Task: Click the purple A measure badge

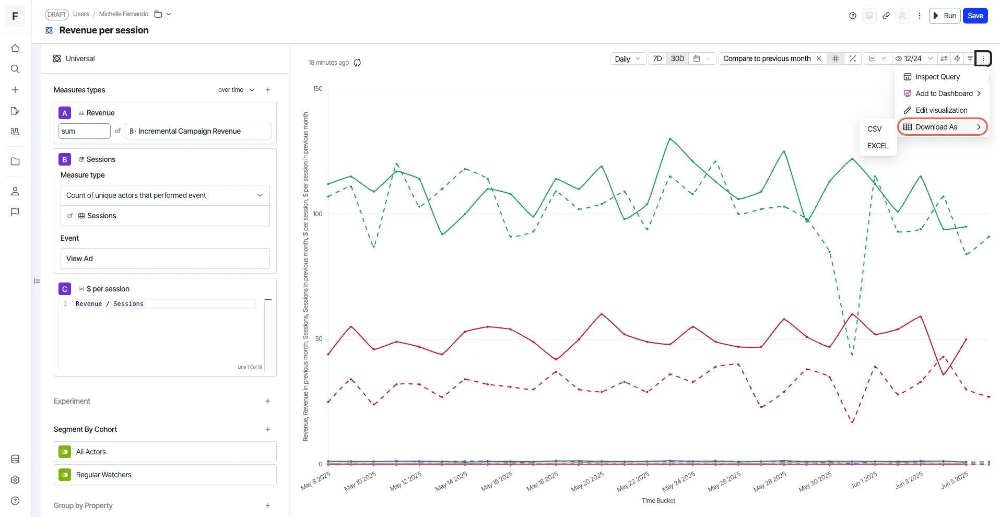Action: tap(65, 113)
